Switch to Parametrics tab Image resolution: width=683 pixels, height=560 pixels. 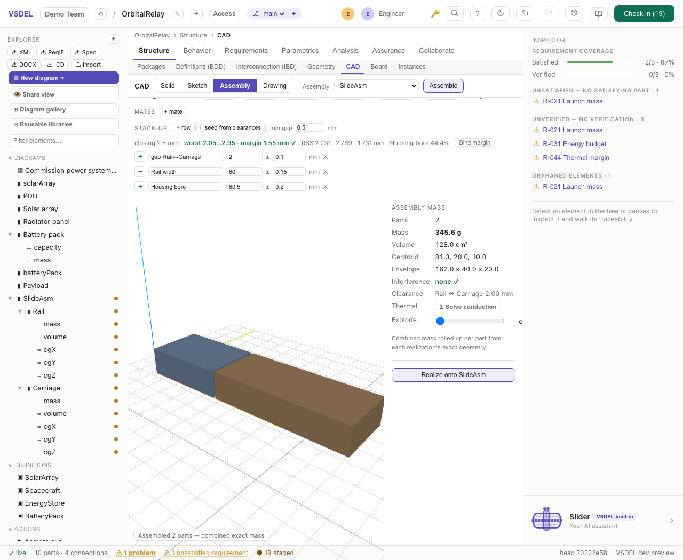pos(300,51)
